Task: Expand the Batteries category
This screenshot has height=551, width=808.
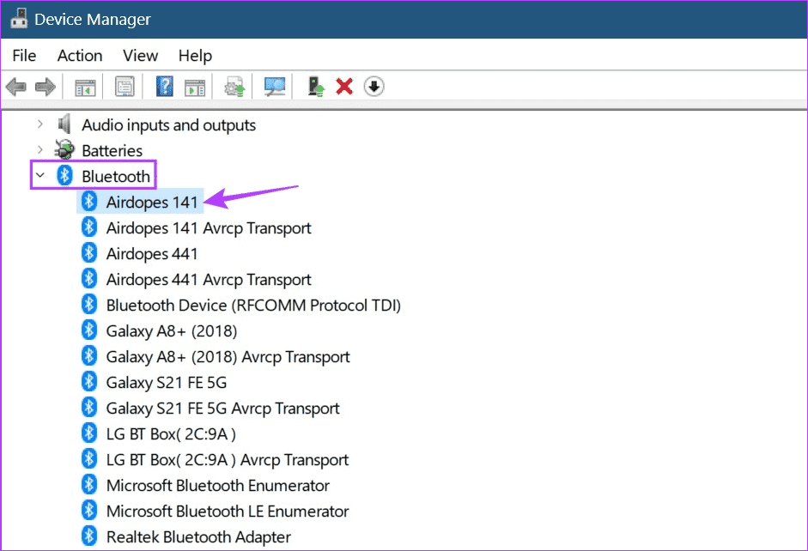Action: [x=40, y=150]
